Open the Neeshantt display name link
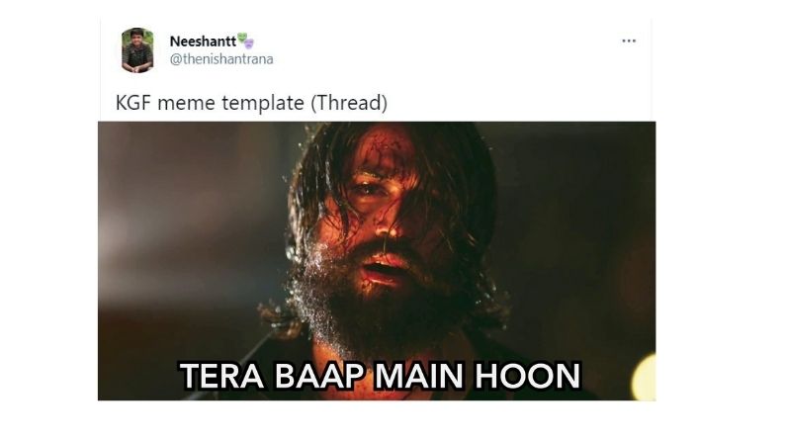786x442 pixels. [203, 42]
